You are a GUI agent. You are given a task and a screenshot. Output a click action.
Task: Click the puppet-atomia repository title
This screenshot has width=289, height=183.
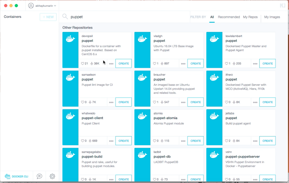165,118
